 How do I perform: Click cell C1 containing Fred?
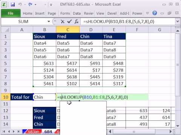click(68, 36)
